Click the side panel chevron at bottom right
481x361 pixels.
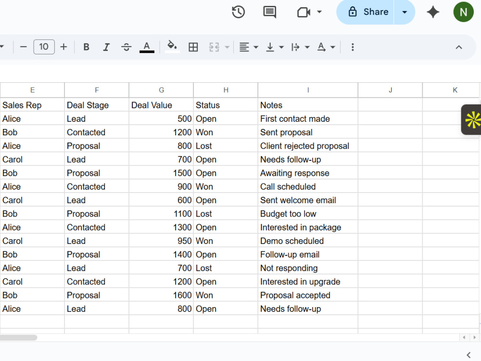468,355
